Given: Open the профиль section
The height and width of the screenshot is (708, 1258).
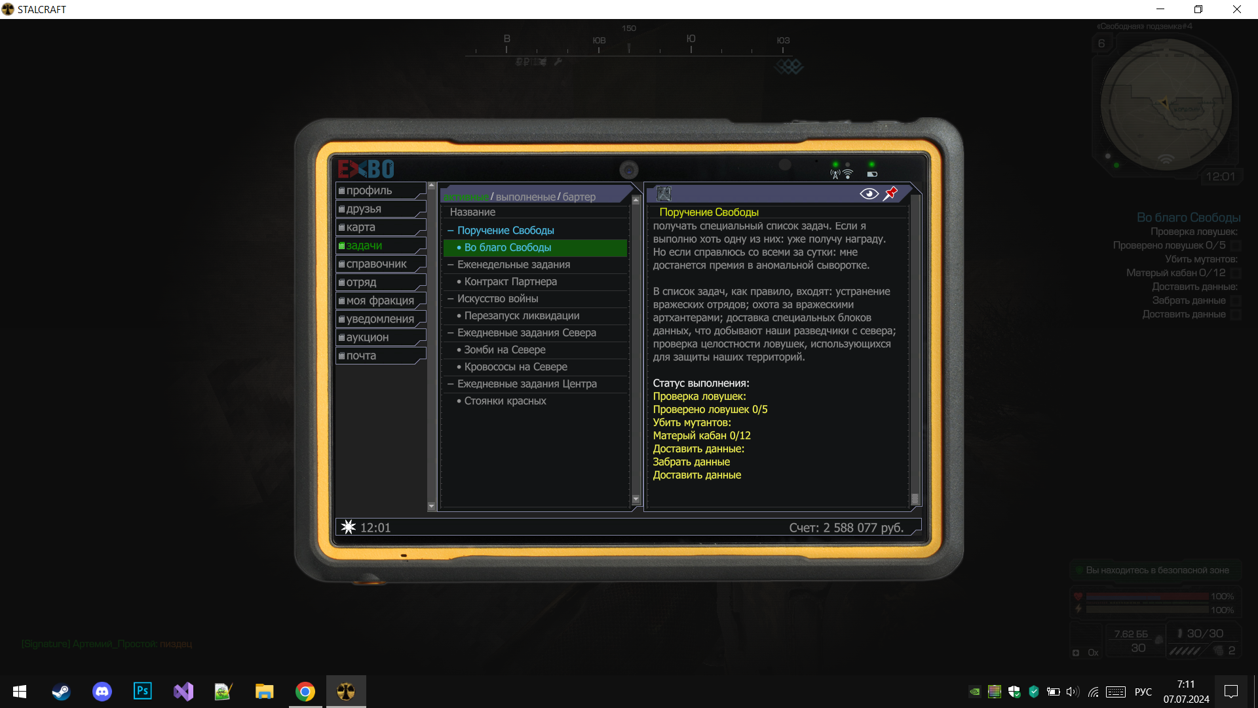Looking at the screenshot, I should point(381,191).
